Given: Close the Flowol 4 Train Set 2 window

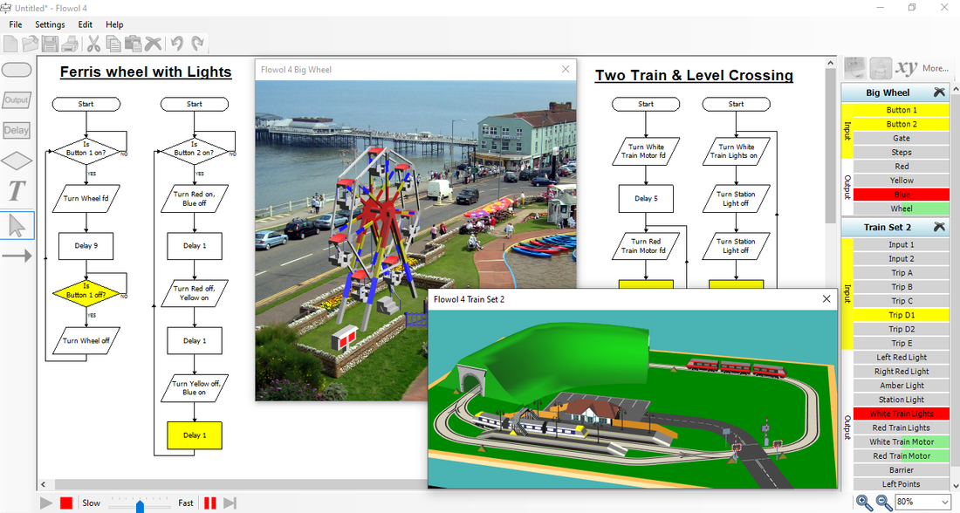Looking at the screenshot, I should [x=826, y=299].
